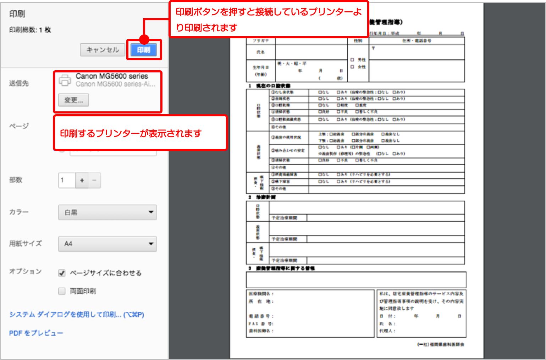The width and height of the screenshot is (546, 360).
Task: Click the キャンセル cancel button
Action: 102,50
